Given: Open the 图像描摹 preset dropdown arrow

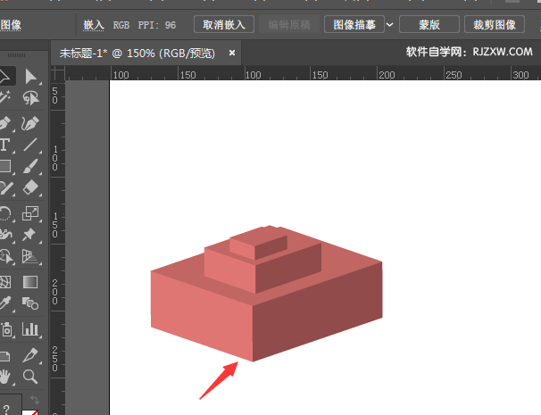Looking at the screenshot, I should coord(389,25).
